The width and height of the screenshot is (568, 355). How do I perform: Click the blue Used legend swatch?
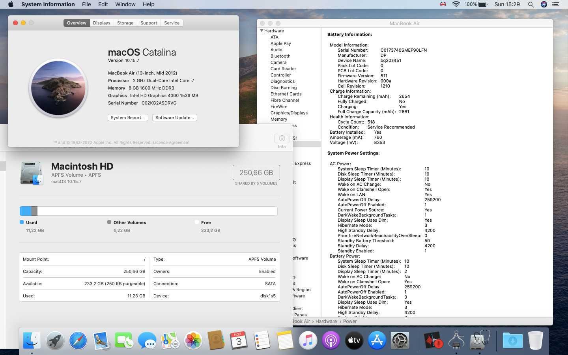tap(22, 222)
